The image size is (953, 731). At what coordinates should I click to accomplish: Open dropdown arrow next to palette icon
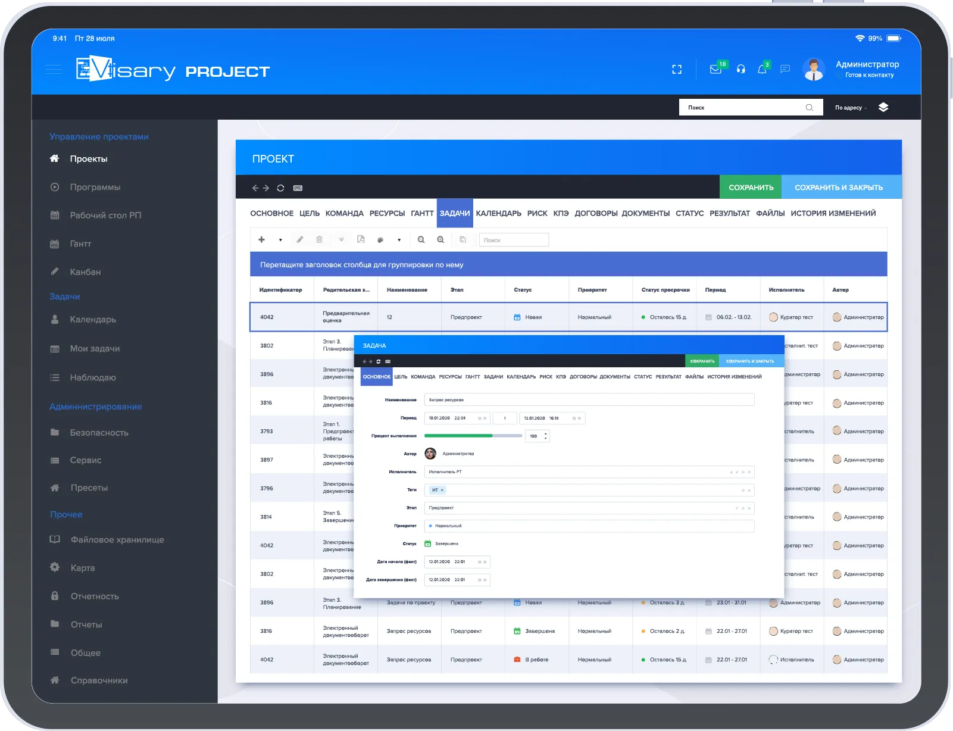[399, 240]
